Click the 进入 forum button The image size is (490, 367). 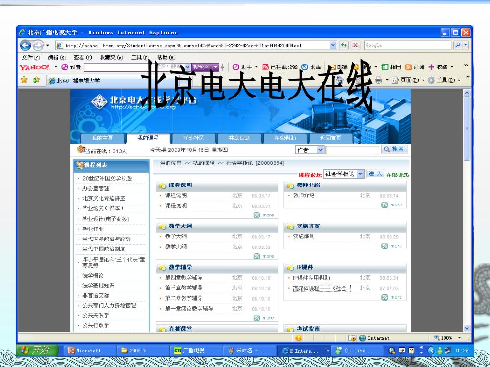[x=375, y=174]
